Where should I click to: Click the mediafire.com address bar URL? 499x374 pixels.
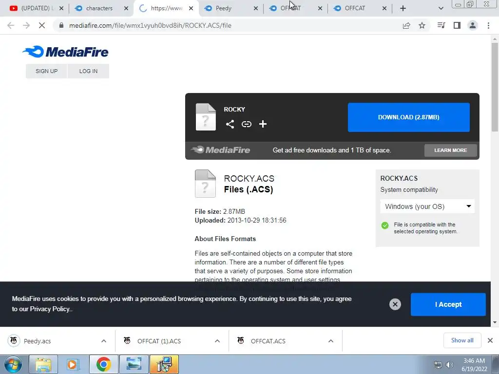click(x=150, y=25)
